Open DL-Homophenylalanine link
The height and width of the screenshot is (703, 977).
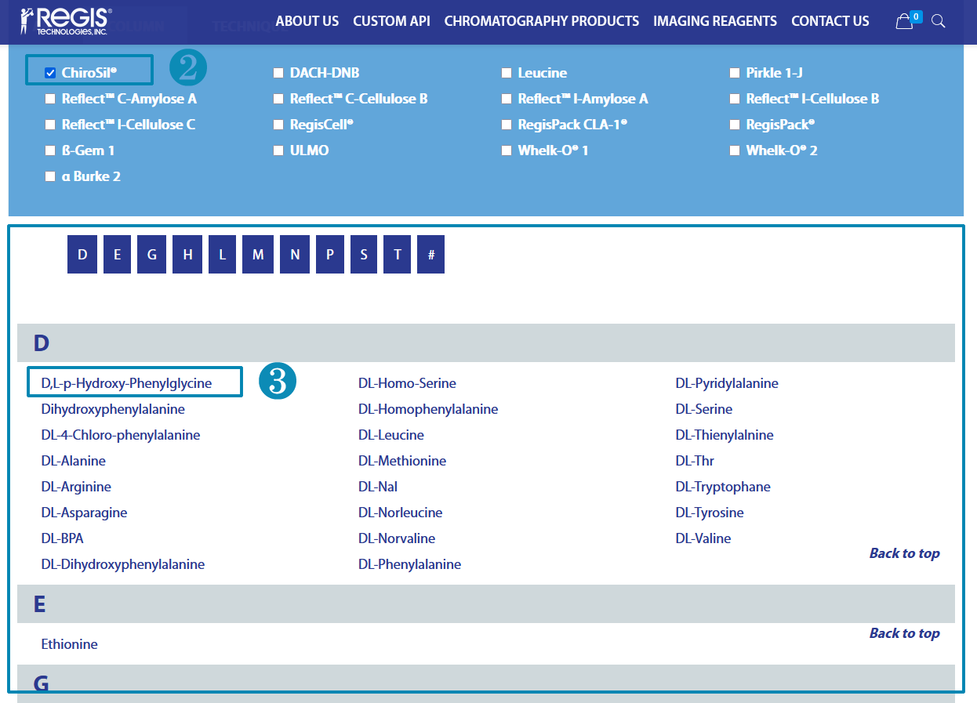pos(428,409)
